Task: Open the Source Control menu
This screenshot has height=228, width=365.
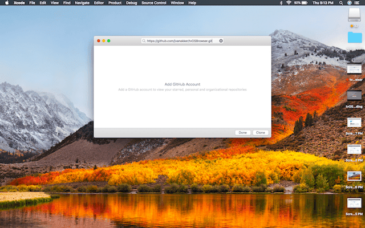Action: 153,3
